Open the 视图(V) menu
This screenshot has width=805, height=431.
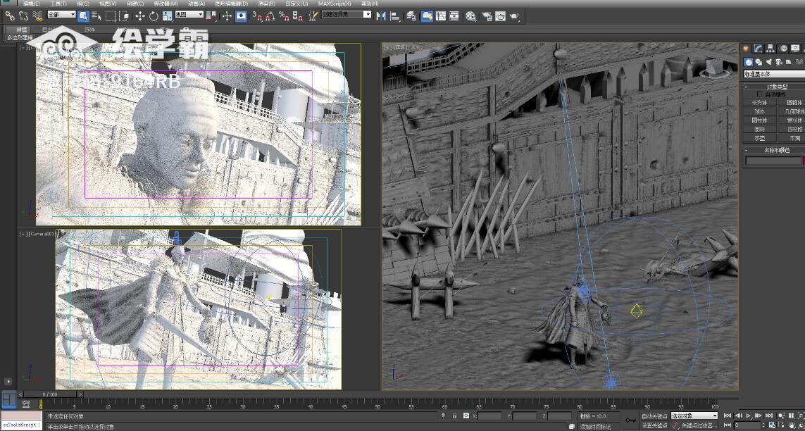[108, 4]
